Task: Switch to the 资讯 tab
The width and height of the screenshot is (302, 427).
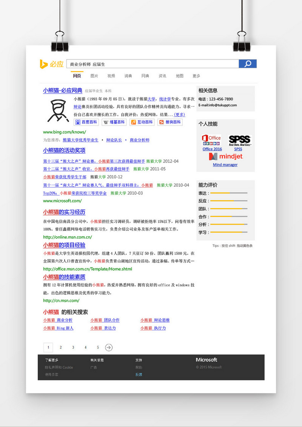Action: click(x=162, y=76)
